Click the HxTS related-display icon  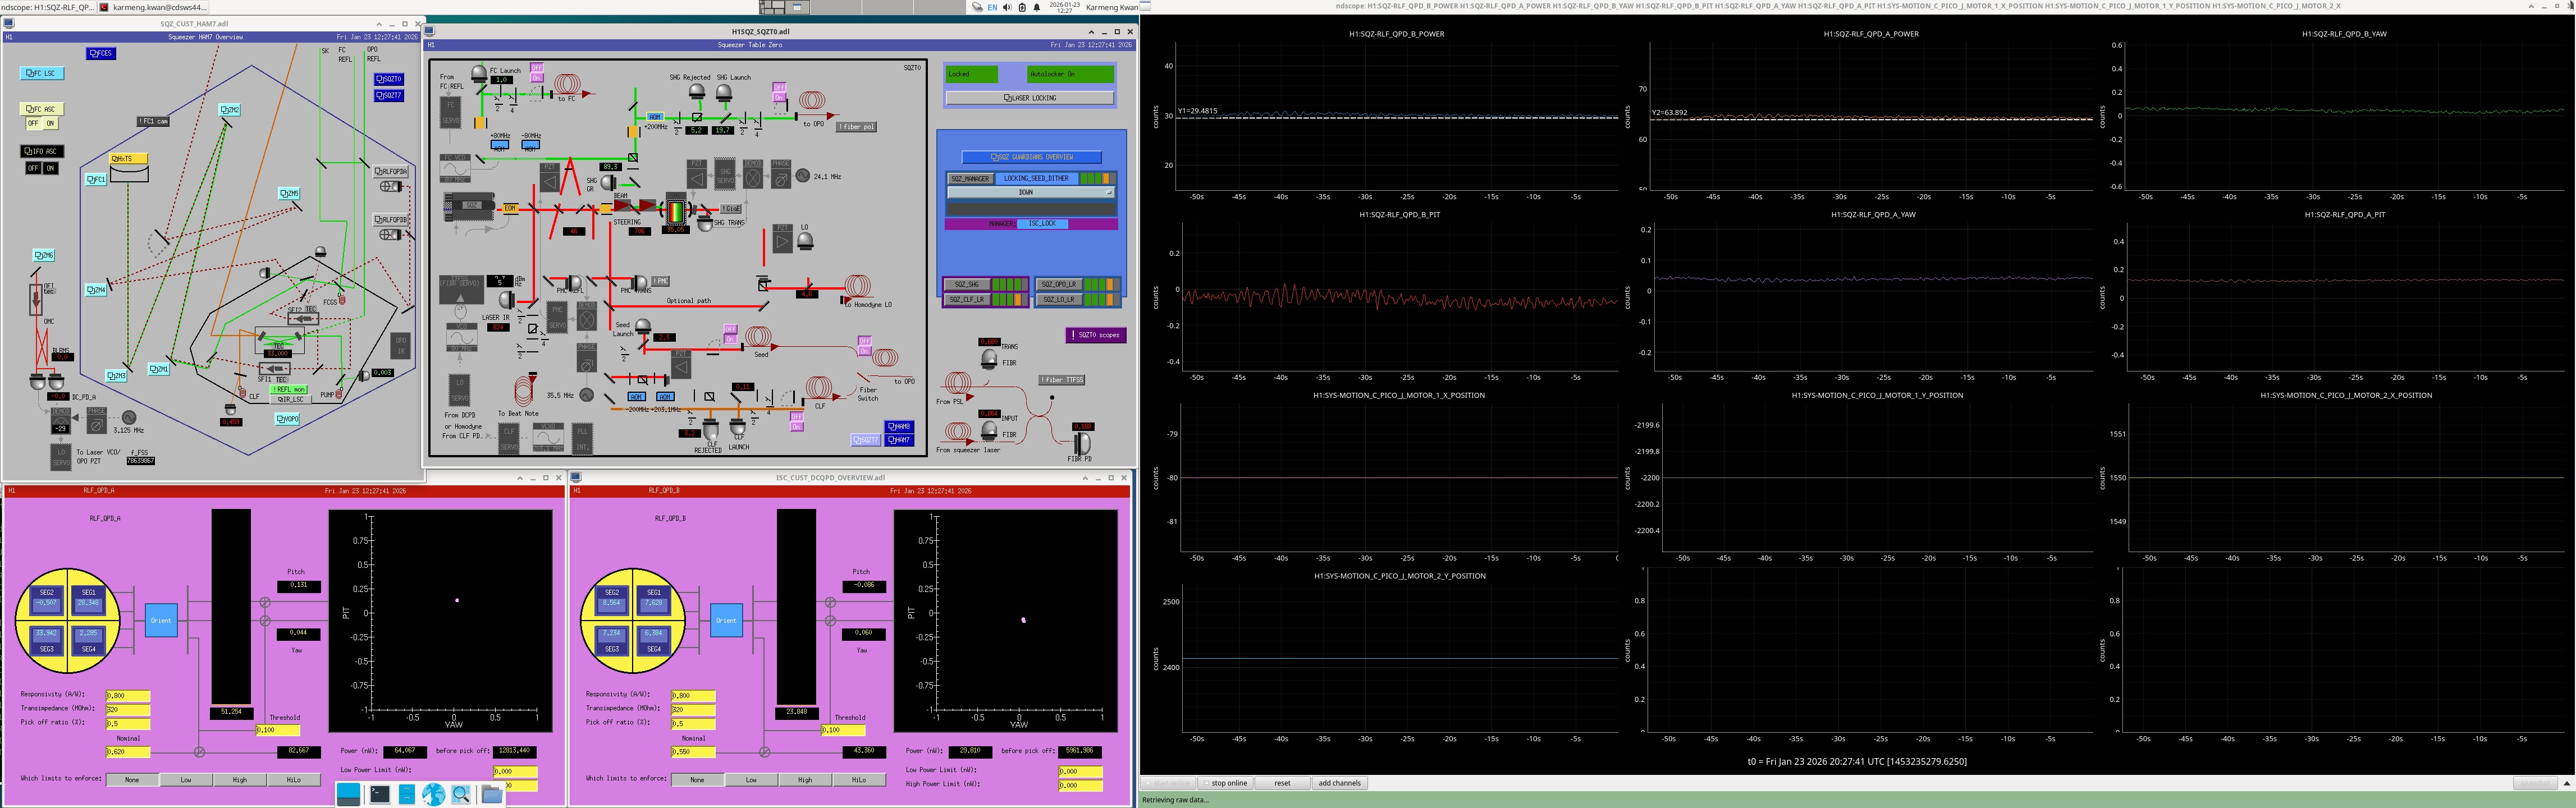pyautogui.click(x=129, y=158)
